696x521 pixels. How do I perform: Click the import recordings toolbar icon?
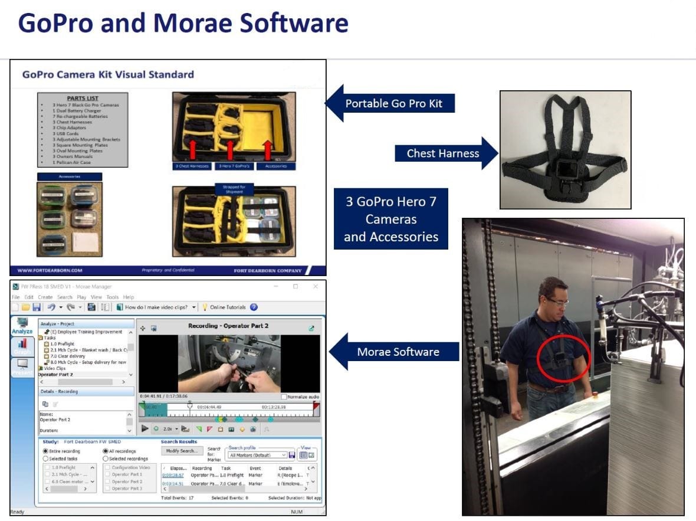pyautogui.click(x=91, y=307)
